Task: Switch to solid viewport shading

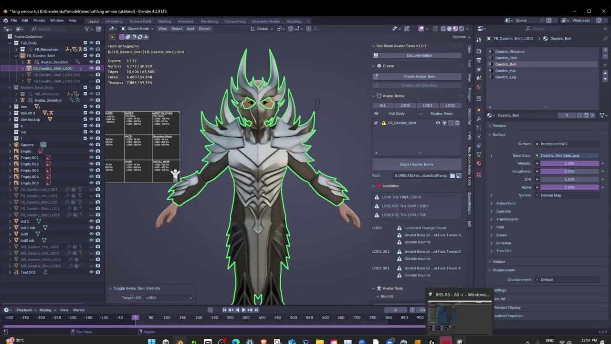Action: (x=449, y=29)
